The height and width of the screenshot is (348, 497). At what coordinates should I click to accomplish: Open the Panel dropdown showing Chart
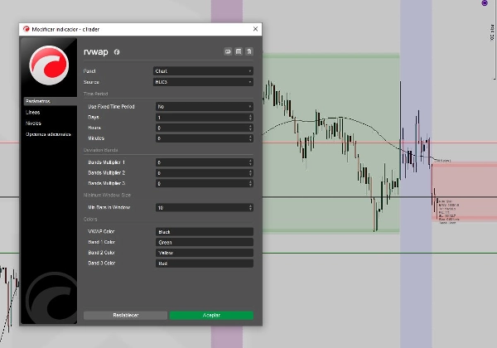[203, 71]
